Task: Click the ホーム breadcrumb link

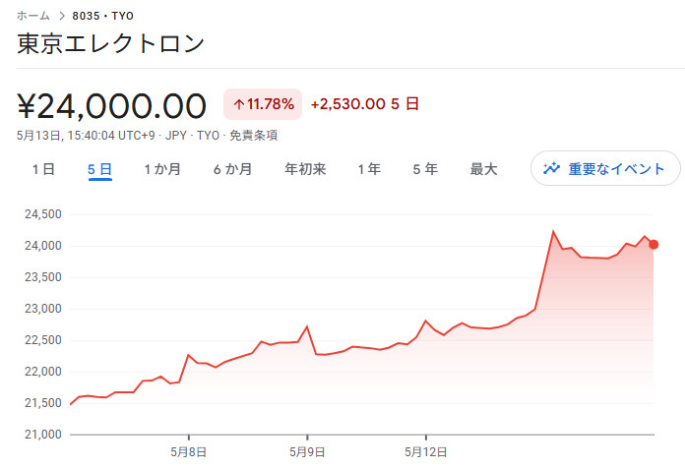Action: [x=33, y=16]
